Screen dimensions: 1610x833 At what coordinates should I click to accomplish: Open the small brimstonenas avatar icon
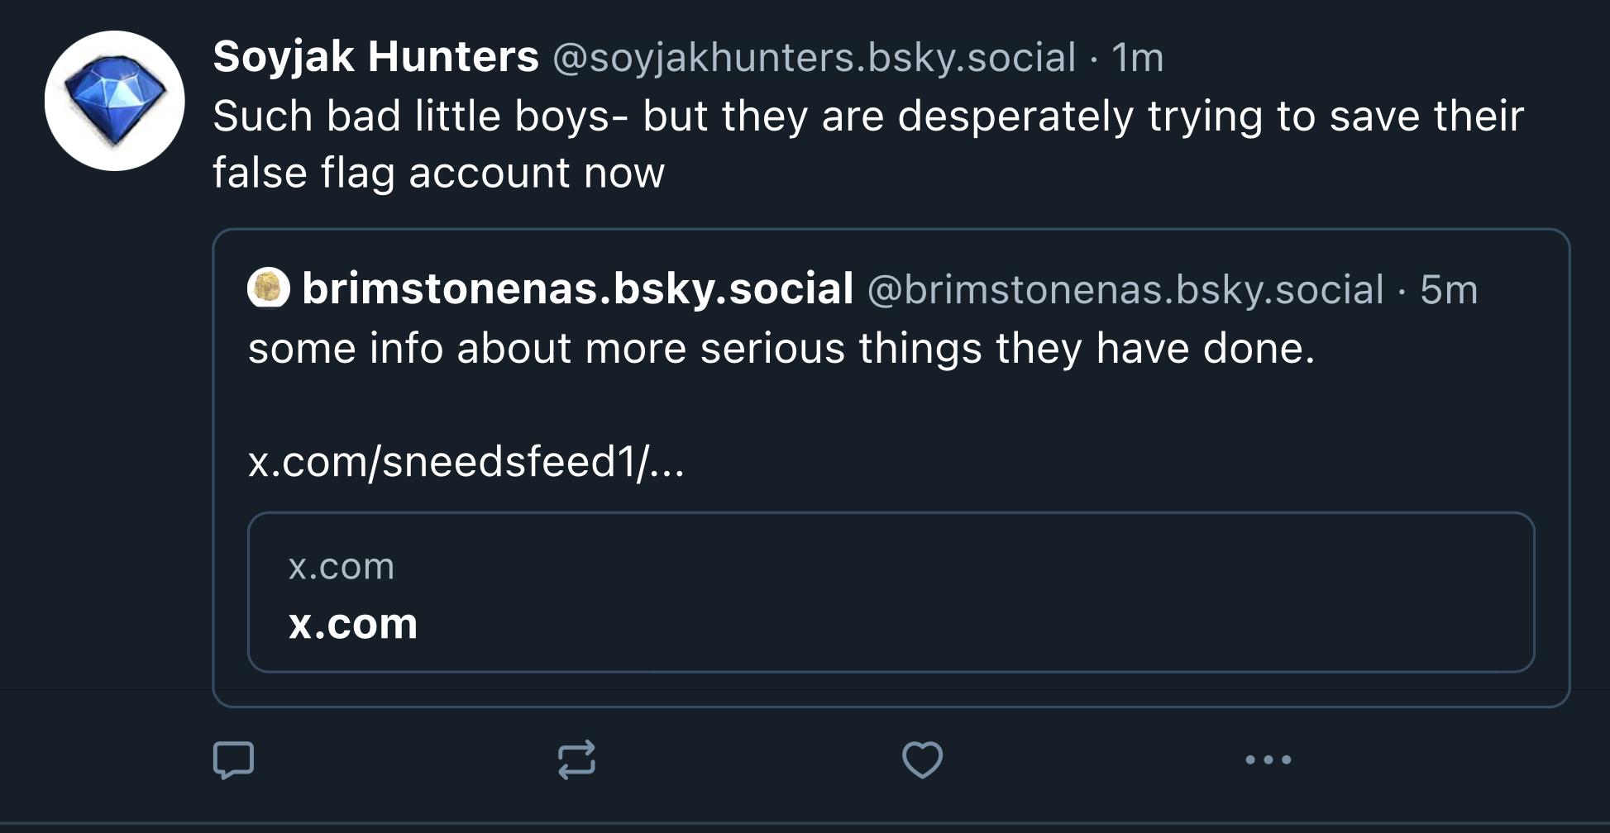[269, 288]
